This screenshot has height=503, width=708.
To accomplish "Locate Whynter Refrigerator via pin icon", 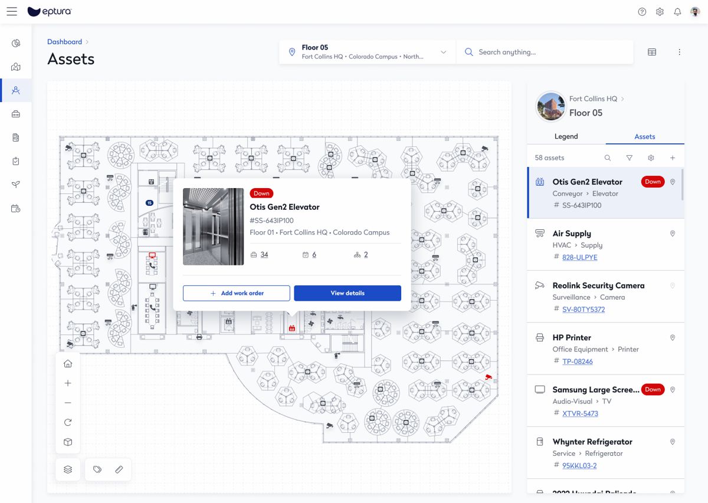I will pos(672,442).
